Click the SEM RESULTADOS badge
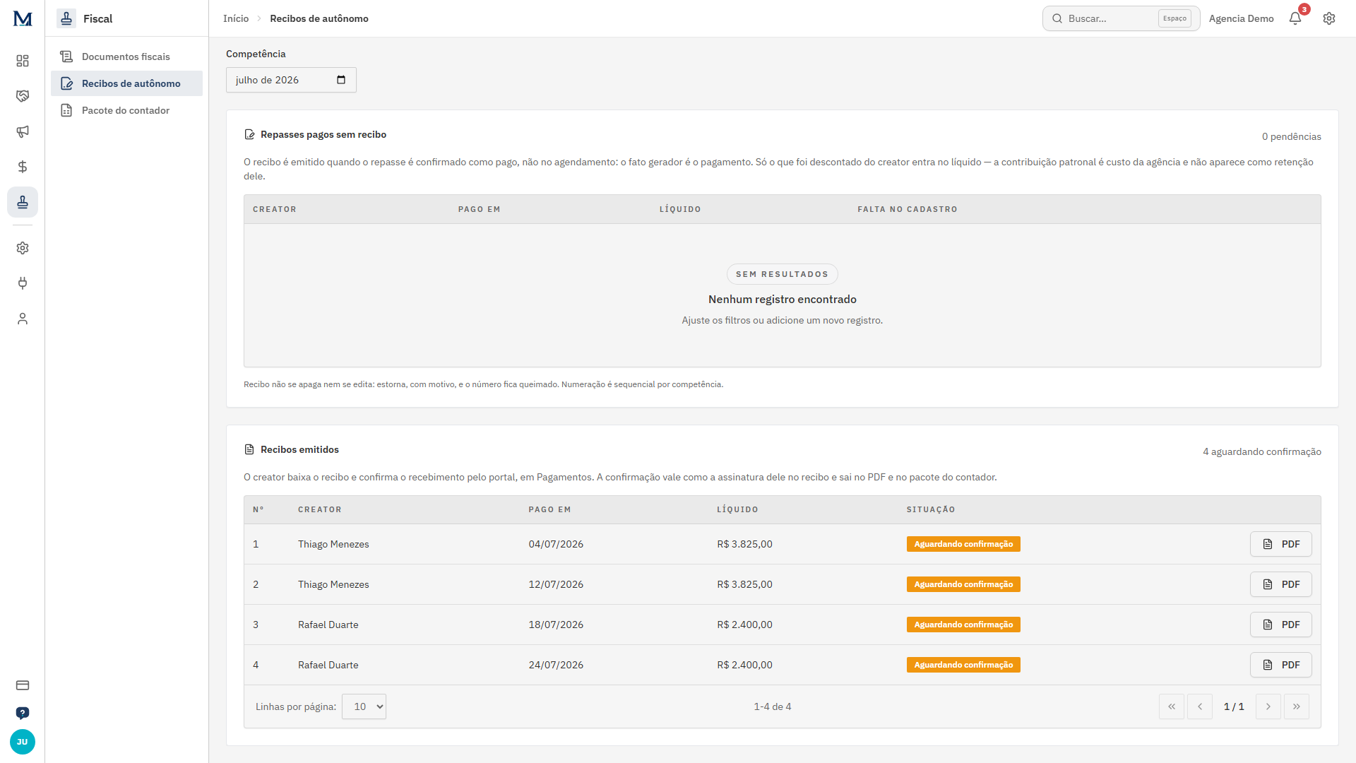1356x763 pixels. [x=782, y=274]
